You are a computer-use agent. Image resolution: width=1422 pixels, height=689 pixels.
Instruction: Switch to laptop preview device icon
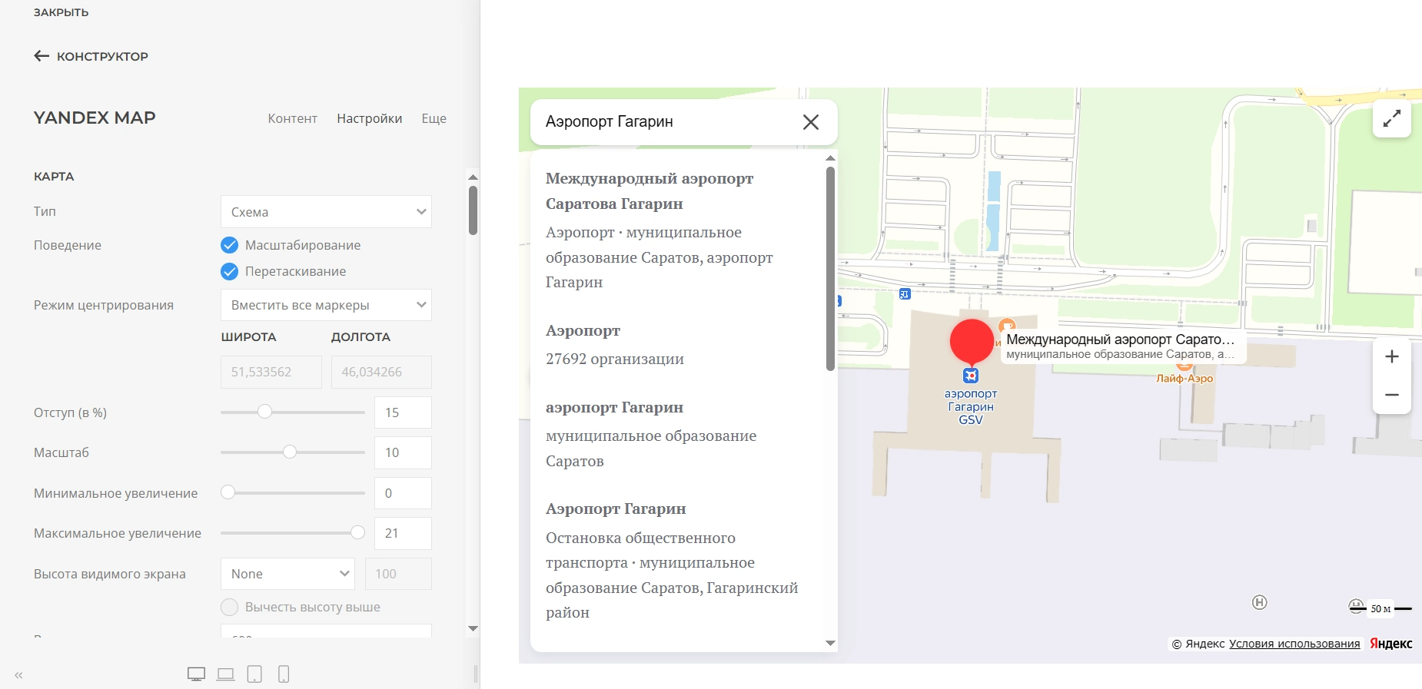tap(225, 674)
